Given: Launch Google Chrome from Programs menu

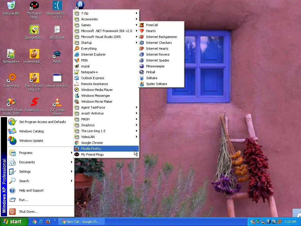Looking at the screenshot, I should click(x=106, y=143).
